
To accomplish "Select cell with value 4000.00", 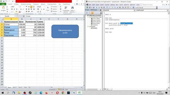I will 41,27.
